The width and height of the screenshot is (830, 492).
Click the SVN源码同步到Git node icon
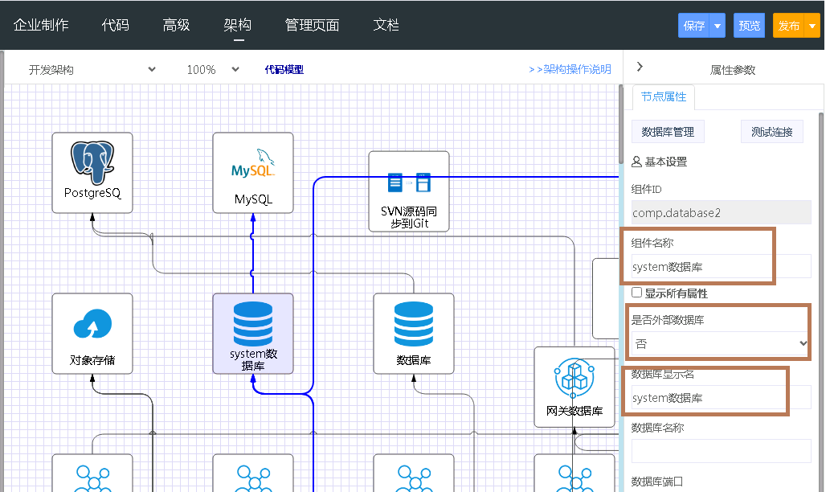[409, 182]
